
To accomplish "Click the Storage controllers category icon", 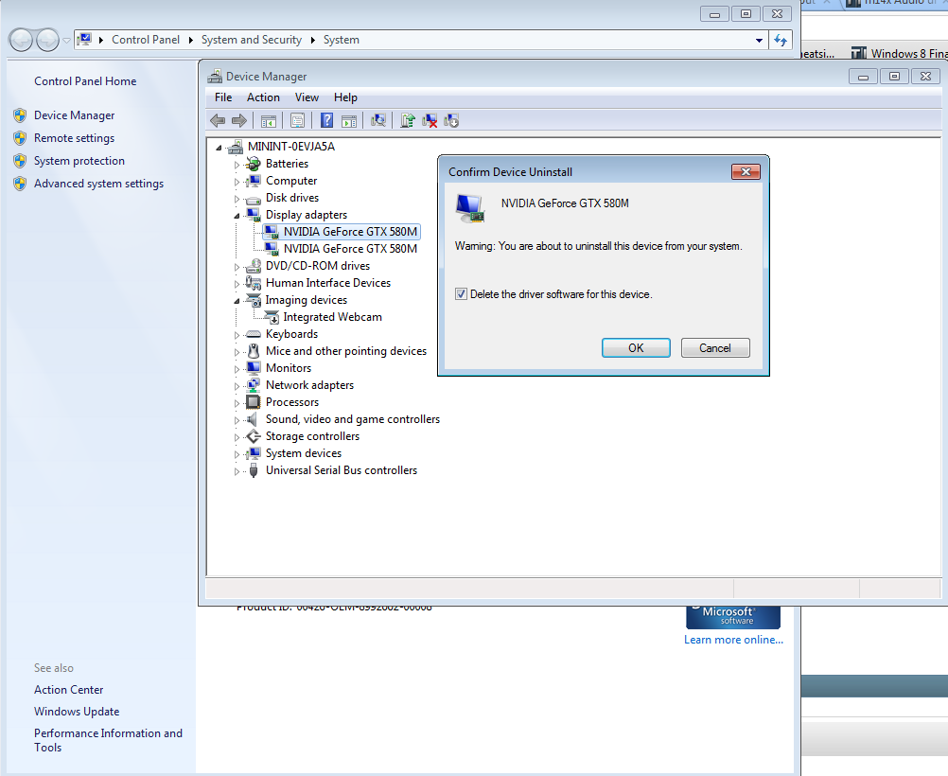I will coord(254,436).
